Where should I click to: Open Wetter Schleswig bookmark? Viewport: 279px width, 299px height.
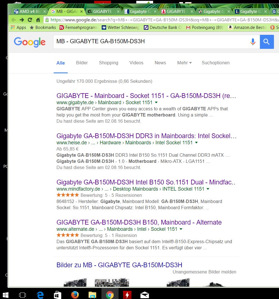[x=121, y=28]
